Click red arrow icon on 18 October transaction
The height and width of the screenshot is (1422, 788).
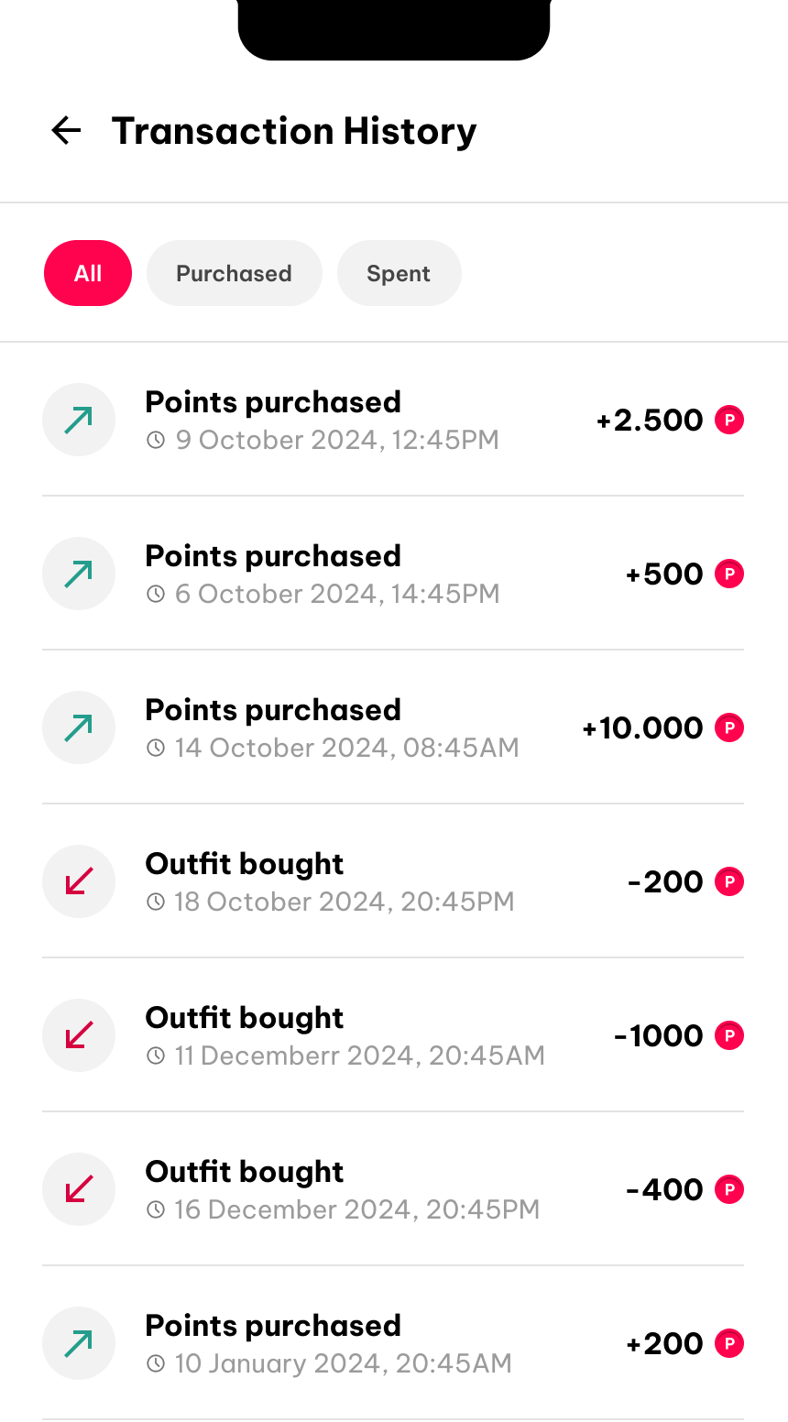click(79, 881)
